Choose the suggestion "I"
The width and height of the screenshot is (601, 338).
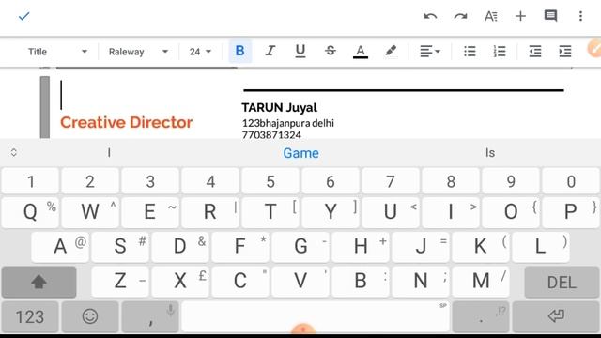pyautogui.click(x=109, y=152)
